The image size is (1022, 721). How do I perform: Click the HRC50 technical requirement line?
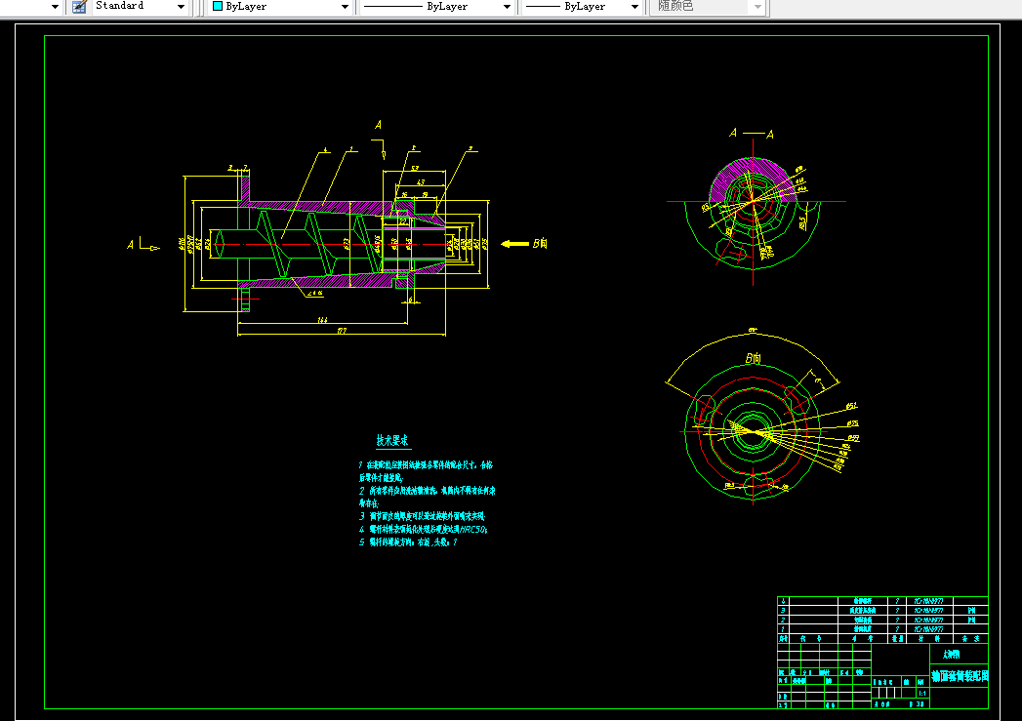tap(424, 529)
